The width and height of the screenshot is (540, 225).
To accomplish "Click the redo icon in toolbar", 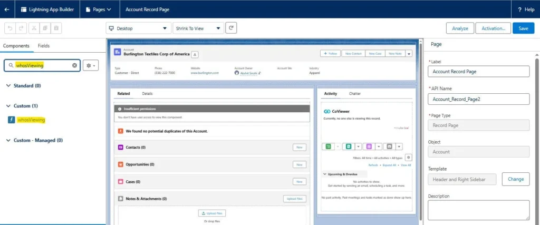I will [22, 28].
